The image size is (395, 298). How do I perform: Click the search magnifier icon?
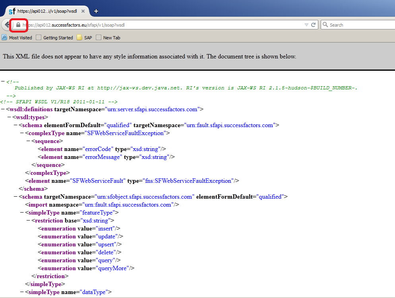click(325, 25)
